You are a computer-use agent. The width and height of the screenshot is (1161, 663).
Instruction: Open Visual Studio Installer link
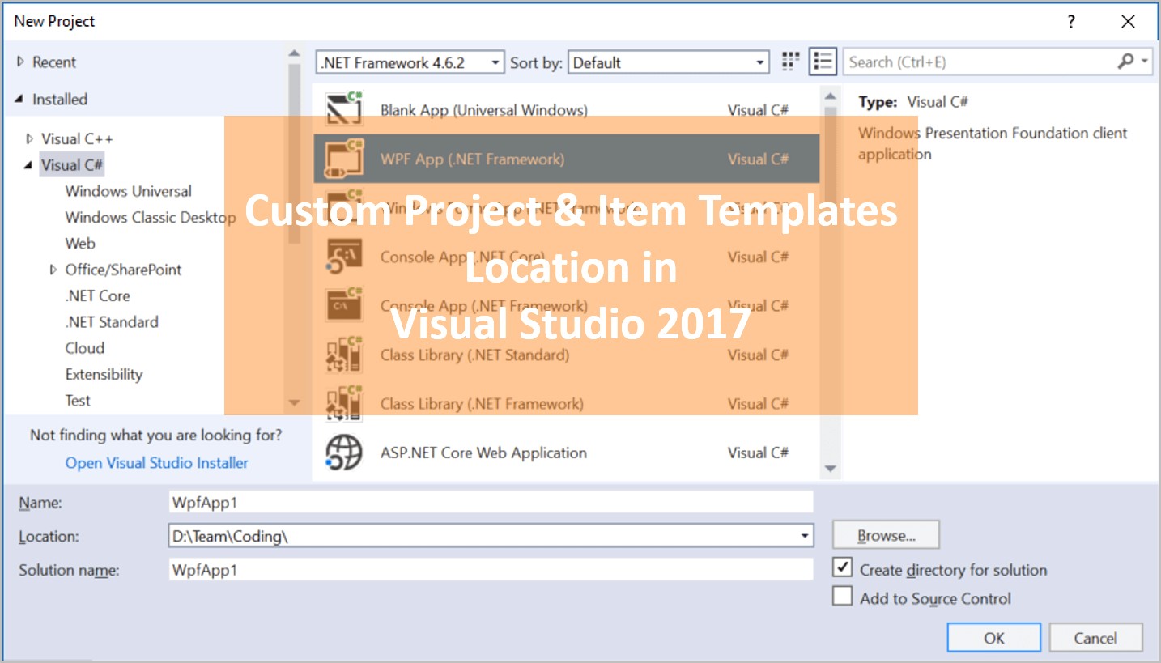pyautogui.click(x=156, y=463)
